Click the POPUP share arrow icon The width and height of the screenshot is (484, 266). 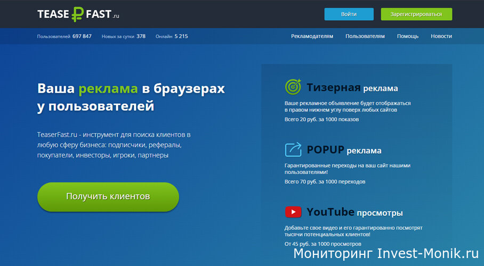click(x=293, y=149)
